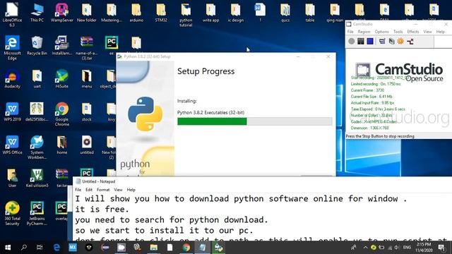Stop recording with the blue square button
The height and width of the screenshot is (254, 452).
[x=370, y=41]
